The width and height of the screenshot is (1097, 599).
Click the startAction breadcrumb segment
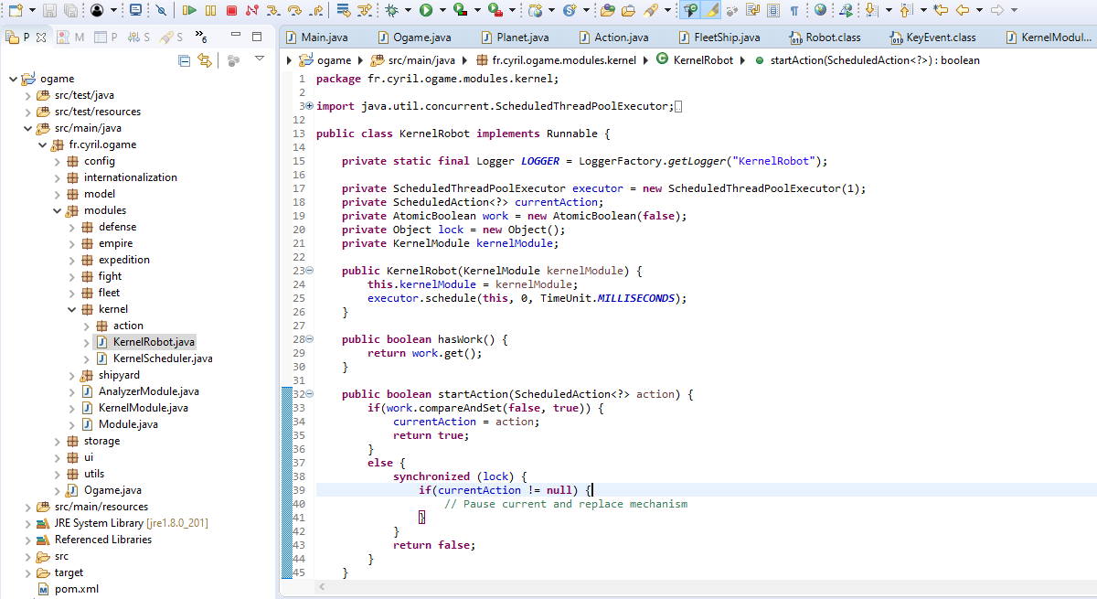pos(867,60)
